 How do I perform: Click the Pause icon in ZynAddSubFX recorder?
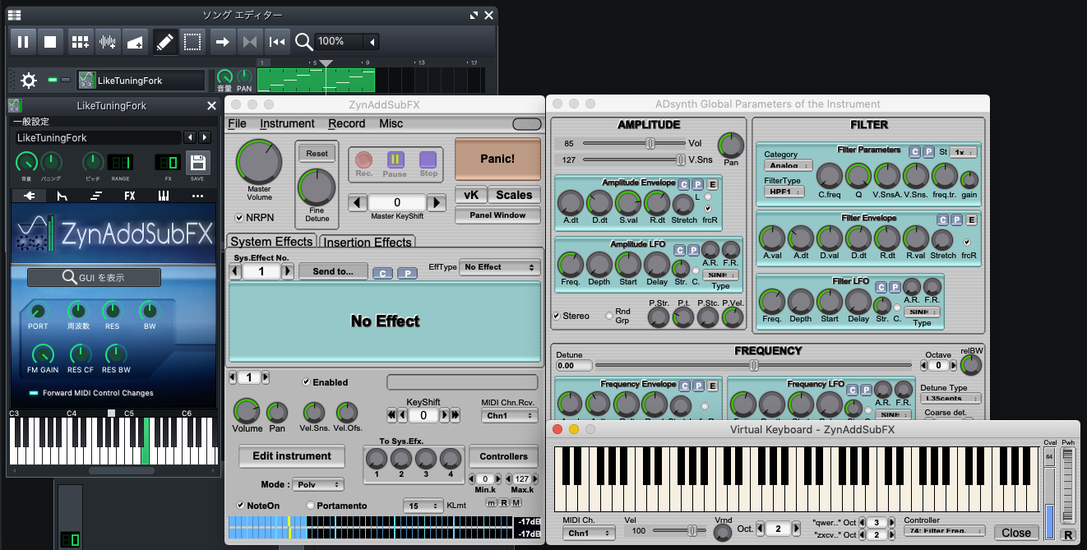click(395, 159)
